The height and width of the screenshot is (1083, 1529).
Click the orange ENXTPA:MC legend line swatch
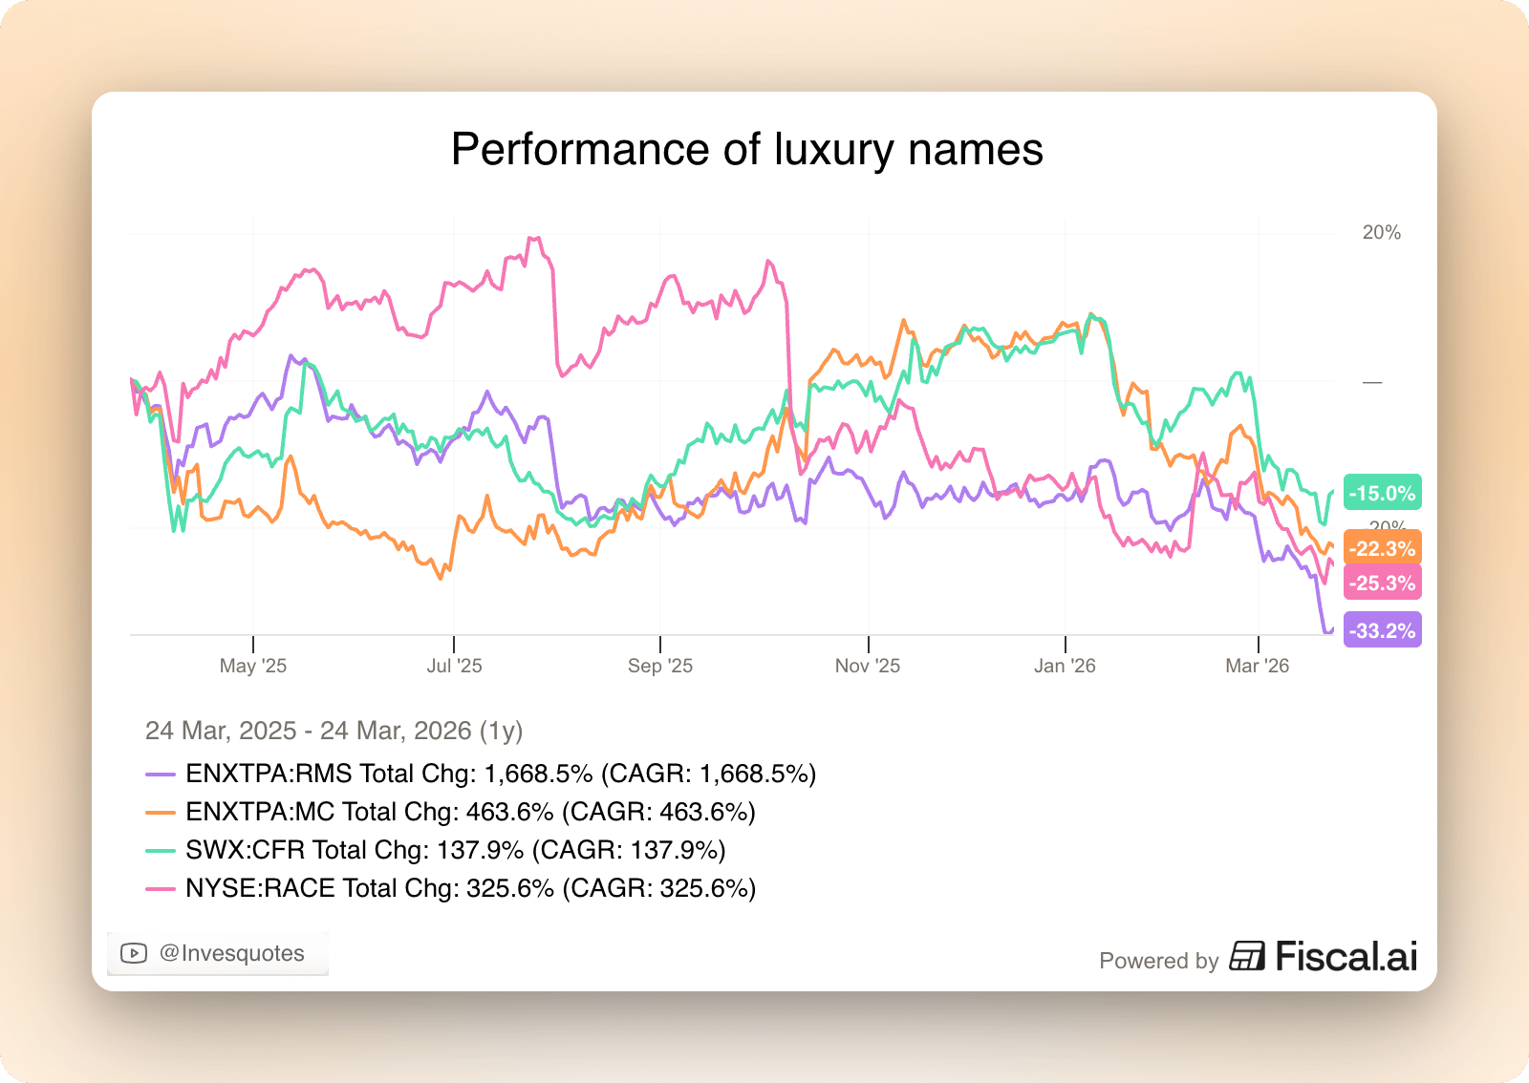click(161, 813)
